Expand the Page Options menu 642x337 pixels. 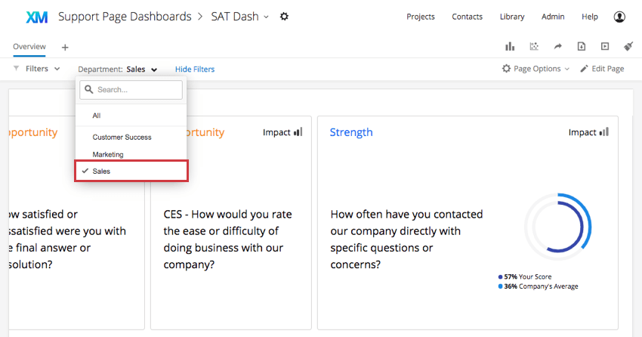[536, 69]
